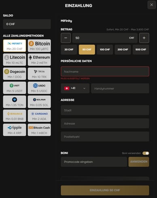
Task: Click the Adresse input field
Action: click(105, 123)
